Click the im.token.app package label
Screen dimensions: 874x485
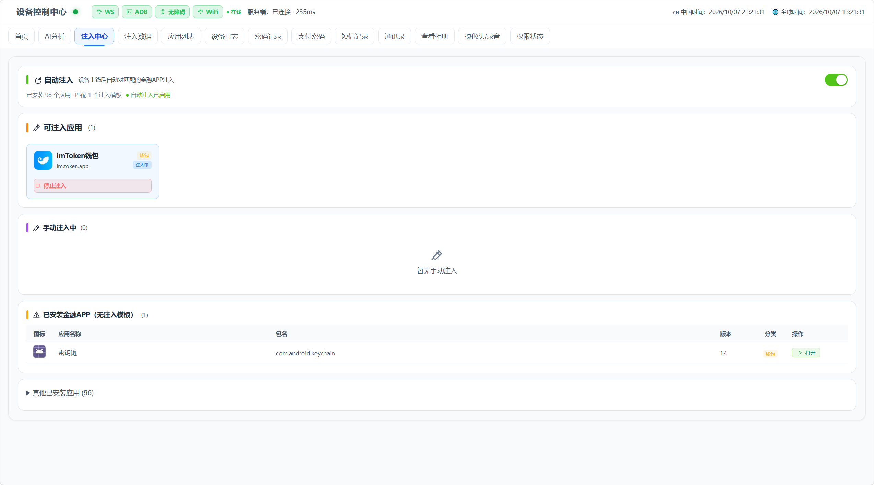(72, 166)
